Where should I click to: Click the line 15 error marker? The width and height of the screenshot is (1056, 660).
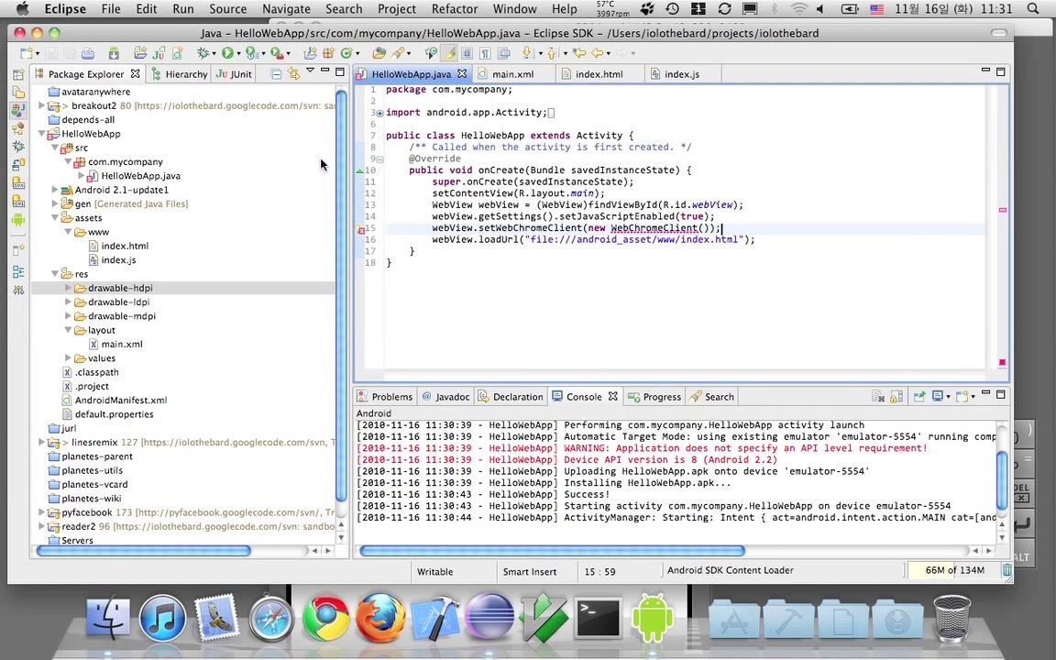point(360,229)
